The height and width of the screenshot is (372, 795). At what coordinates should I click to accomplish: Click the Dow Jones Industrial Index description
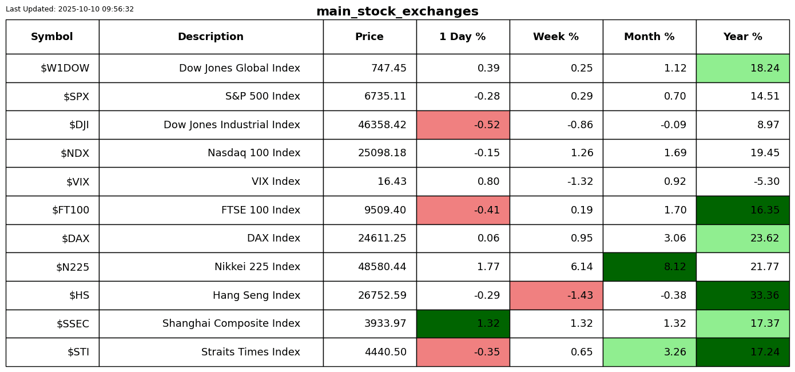point(232,125)
